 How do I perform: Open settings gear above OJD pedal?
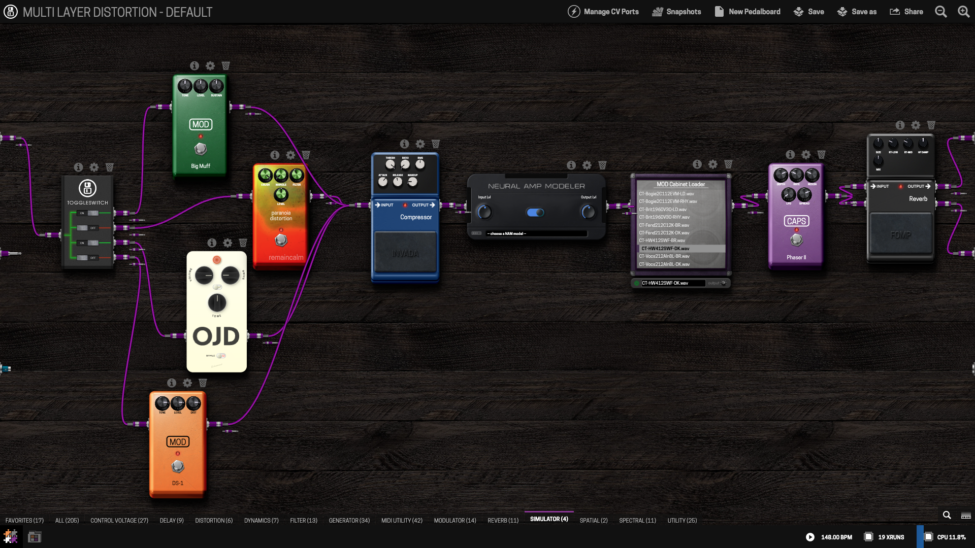(227, 243)
